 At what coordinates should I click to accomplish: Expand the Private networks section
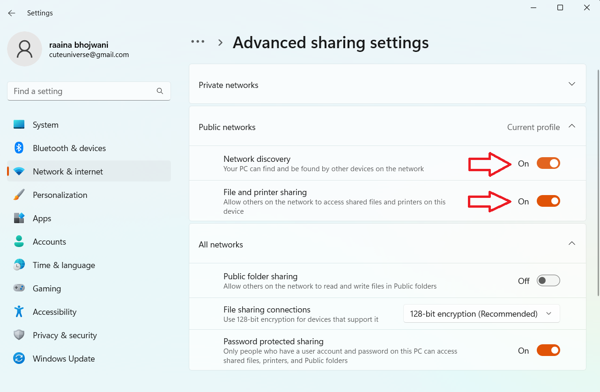coord(571,84)
